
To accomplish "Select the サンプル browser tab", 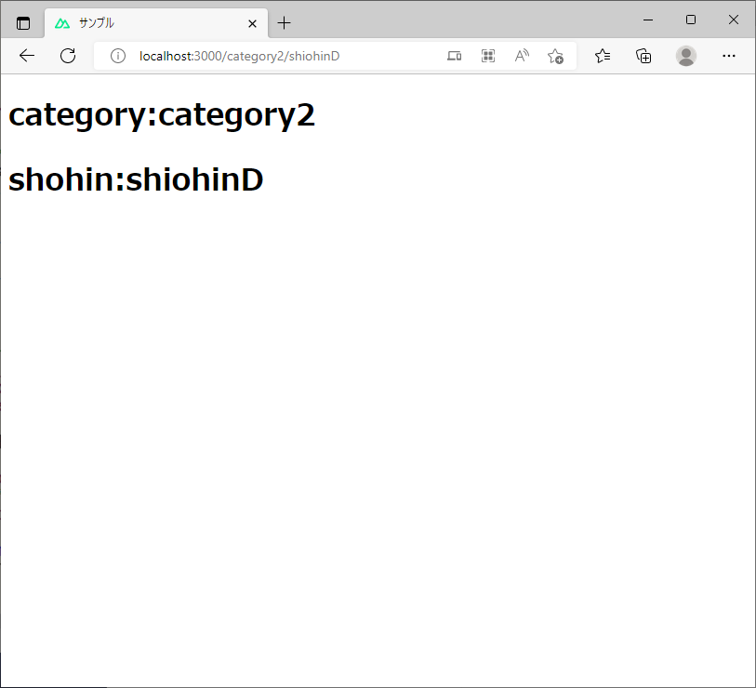I will 155,23.
